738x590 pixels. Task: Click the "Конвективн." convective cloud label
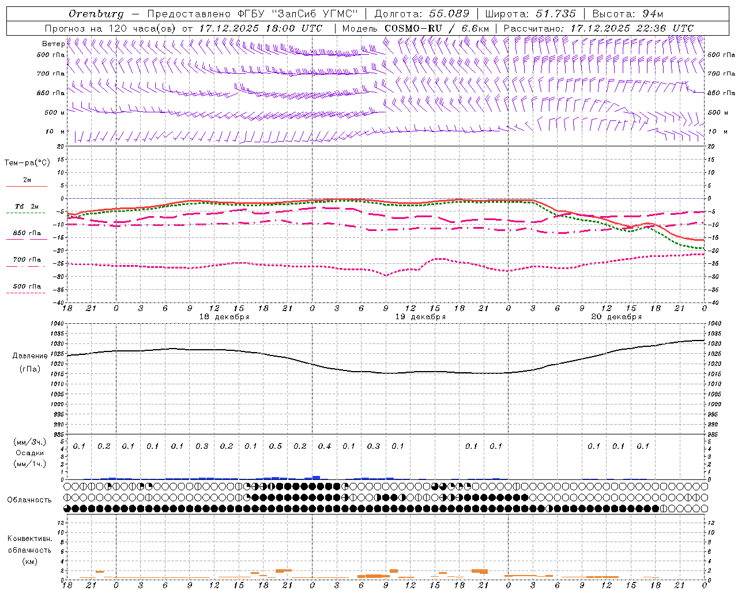(29, 539)
